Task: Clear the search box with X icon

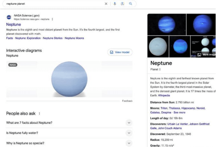Action: click(106, 4)
